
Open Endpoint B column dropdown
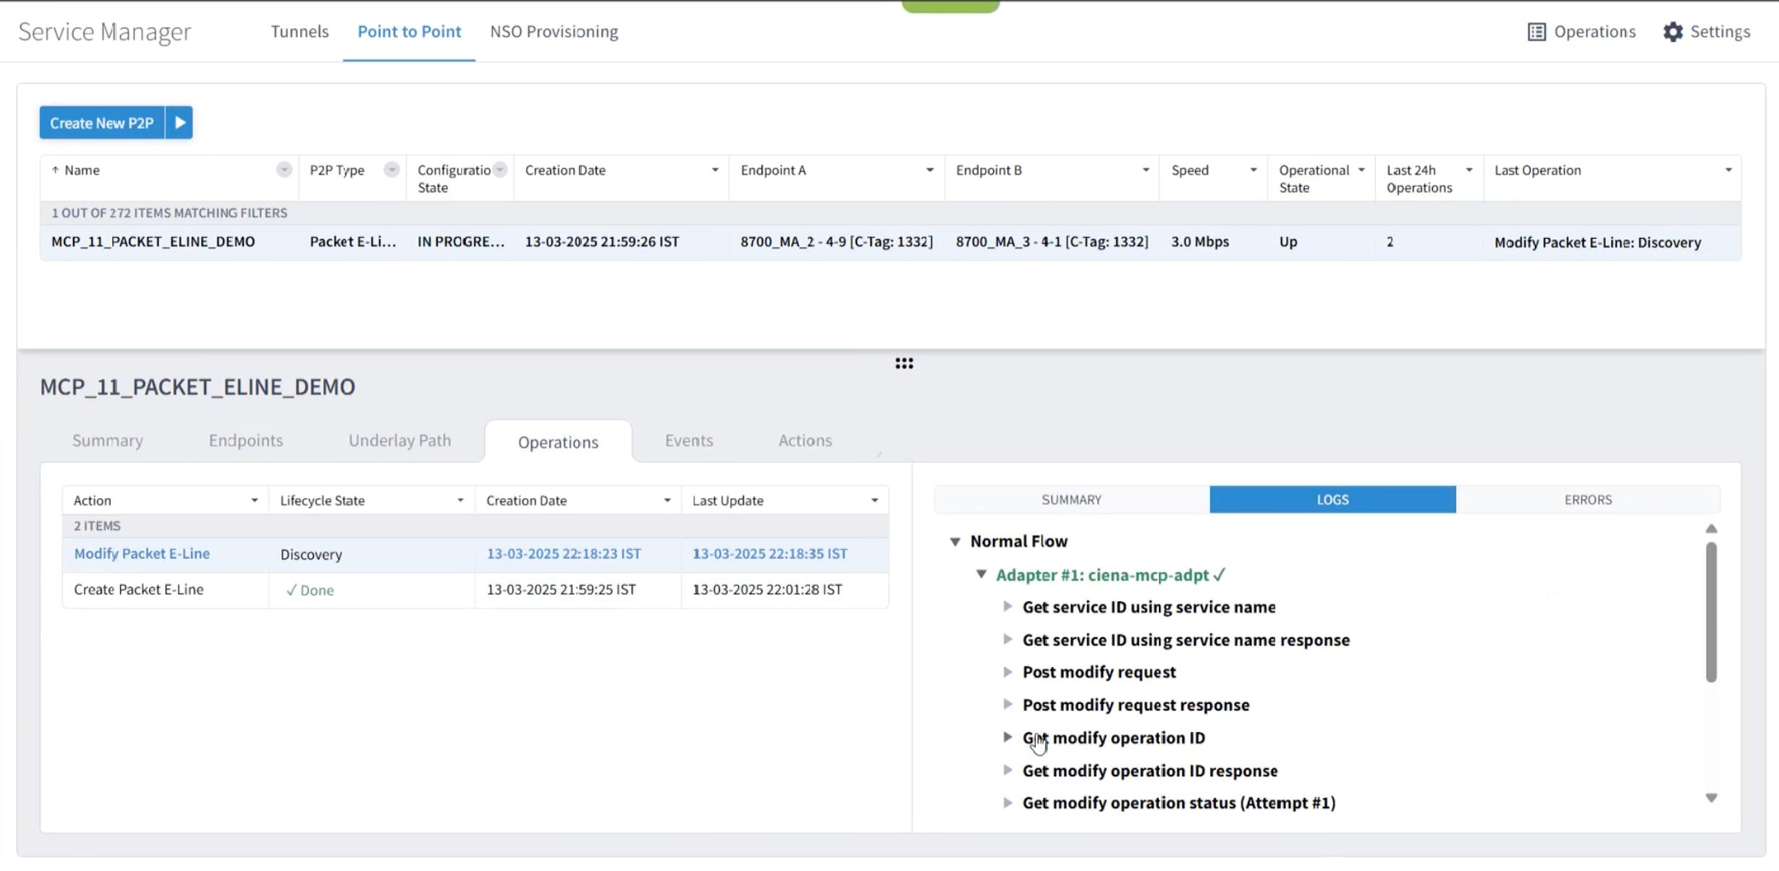pos(1146,170)
